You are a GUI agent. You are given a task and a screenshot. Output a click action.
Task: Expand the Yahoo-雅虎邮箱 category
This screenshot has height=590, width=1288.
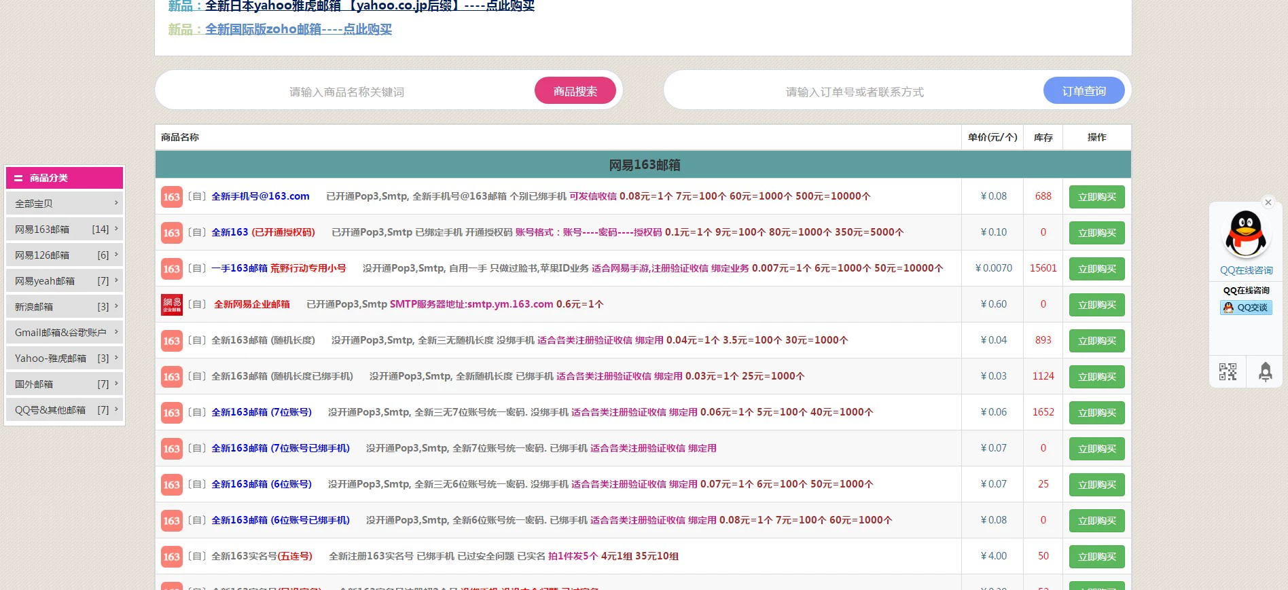65,358
